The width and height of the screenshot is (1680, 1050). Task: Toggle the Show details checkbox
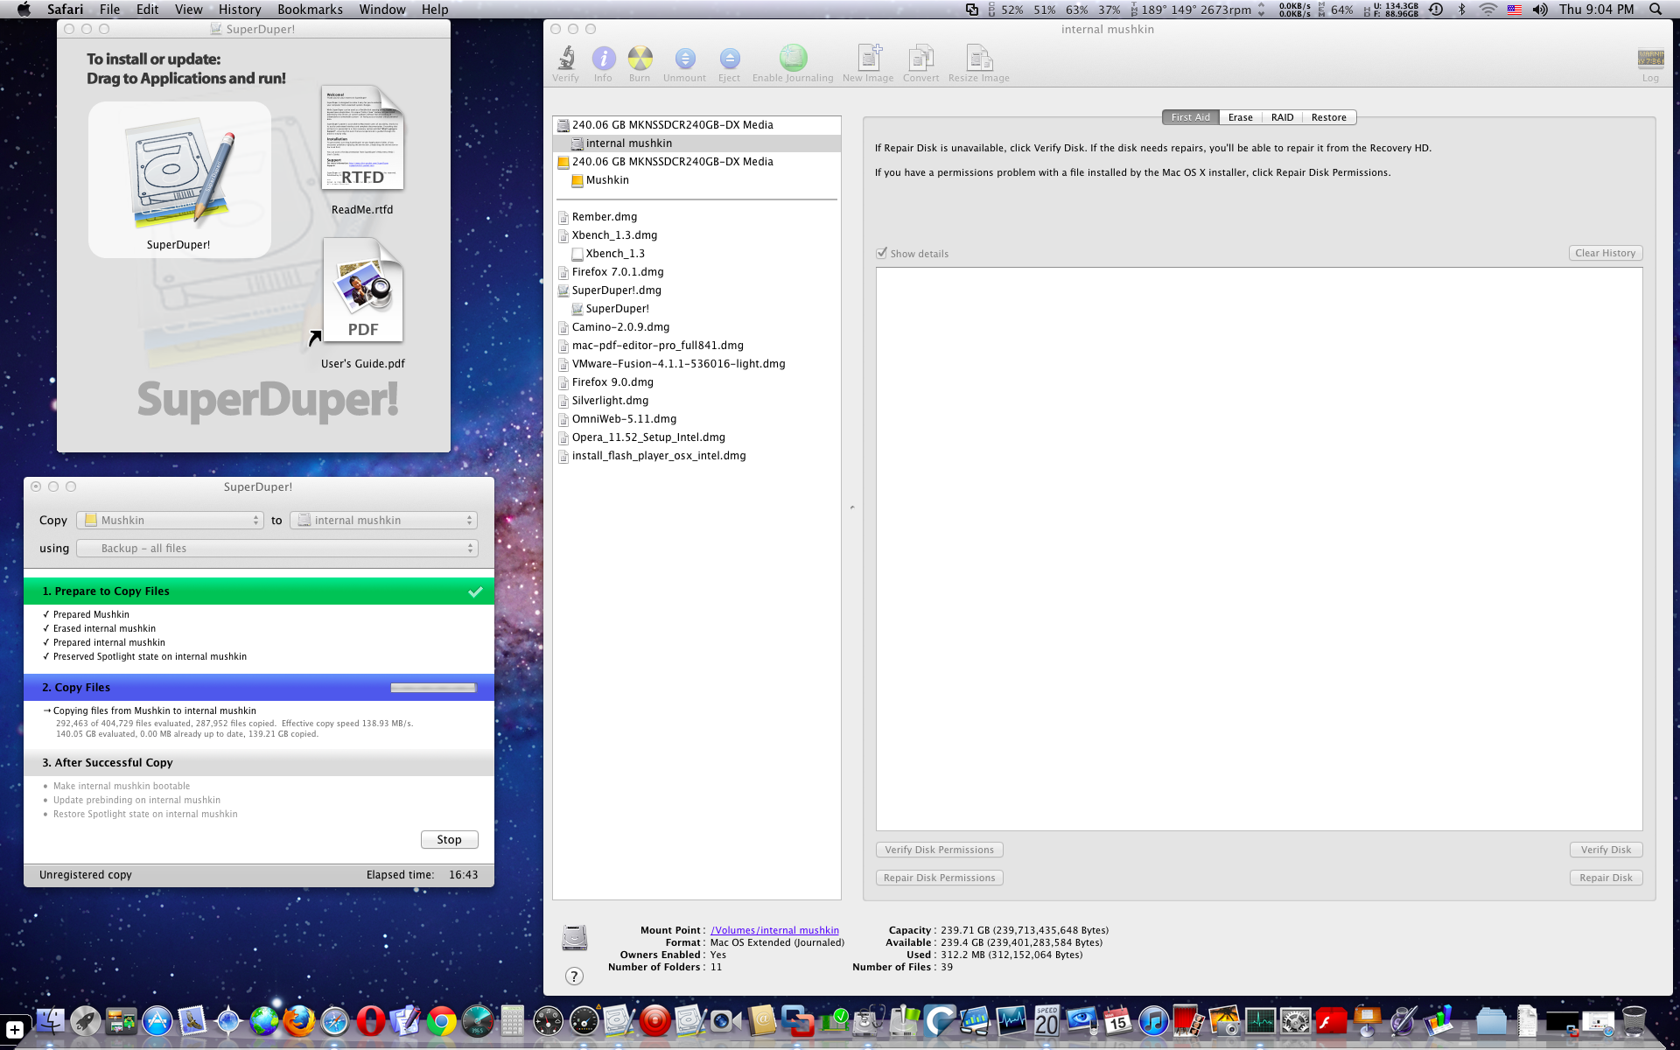(882, 254)
